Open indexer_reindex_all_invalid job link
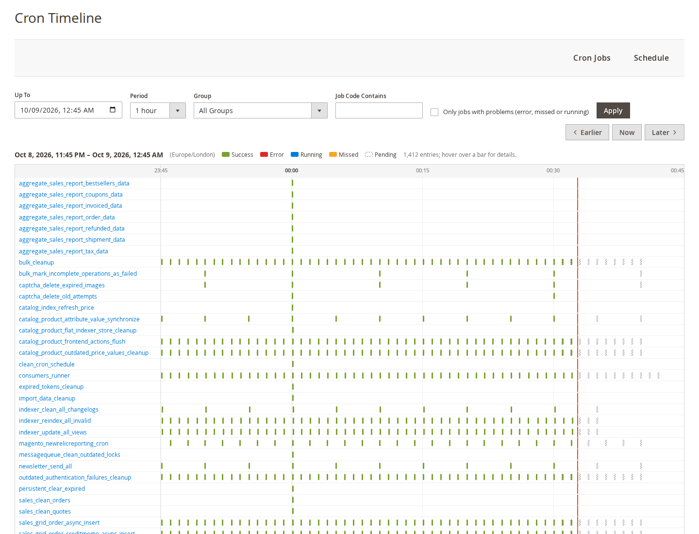 [x=55, y=420]
